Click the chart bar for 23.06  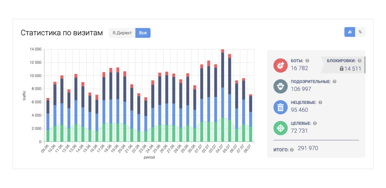(146, 119)
